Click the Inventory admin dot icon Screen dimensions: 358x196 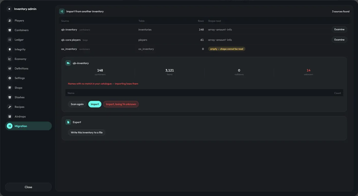[x=9, y=9]
